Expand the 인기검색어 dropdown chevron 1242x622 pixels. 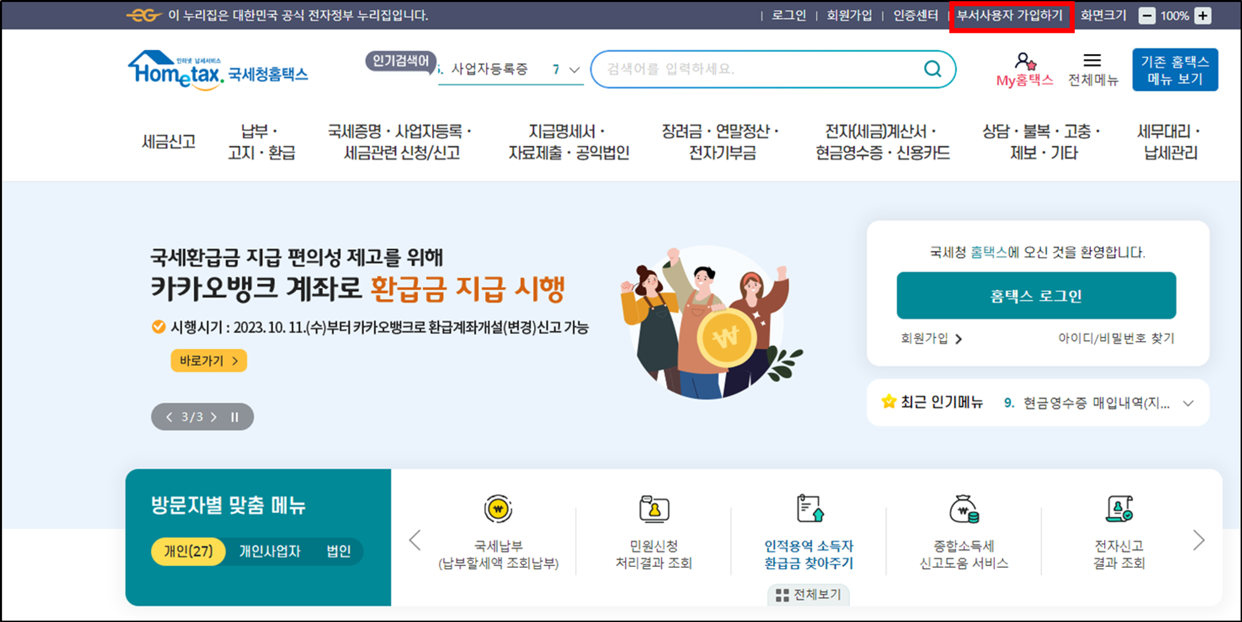(x=574, y=70)
